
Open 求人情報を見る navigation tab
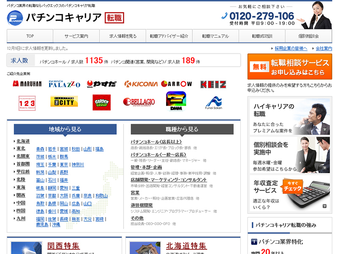(123, 36)
